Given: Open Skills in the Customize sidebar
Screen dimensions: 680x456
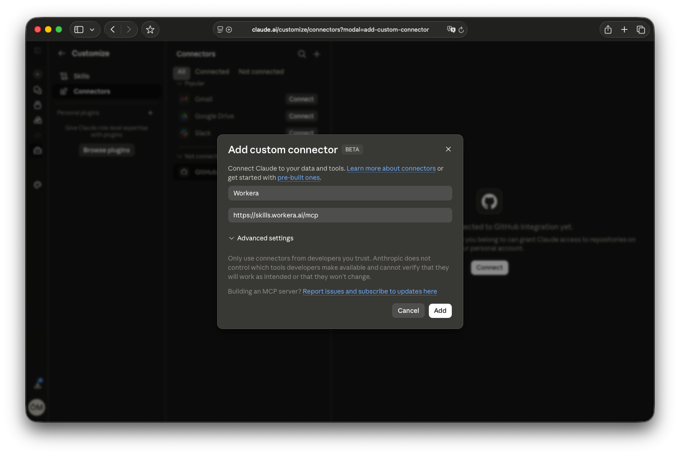Looking at the screenshot, I should point(107,76).
